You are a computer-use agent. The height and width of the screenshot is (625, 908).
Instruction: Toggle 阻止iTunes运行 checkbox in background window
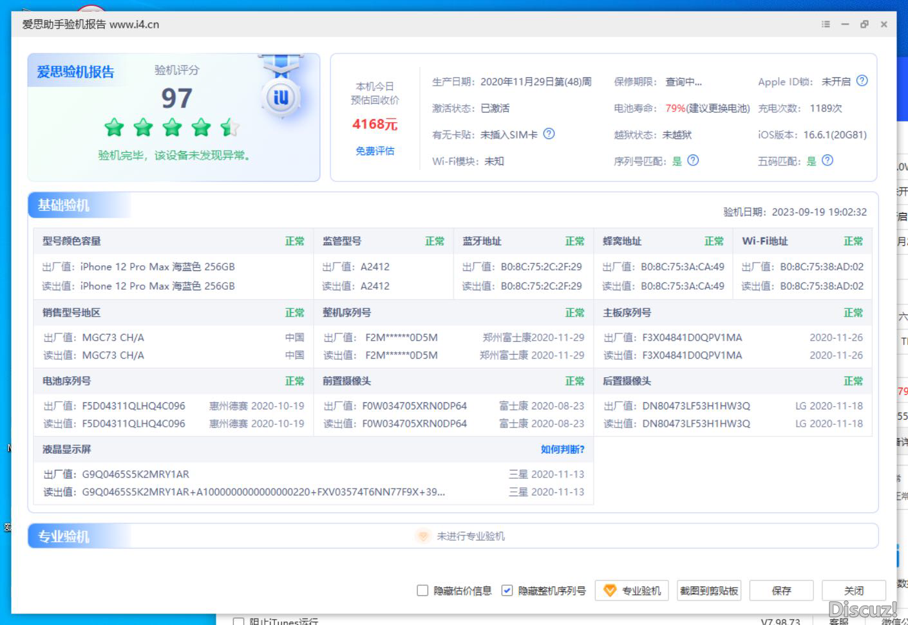click(238, 622)
